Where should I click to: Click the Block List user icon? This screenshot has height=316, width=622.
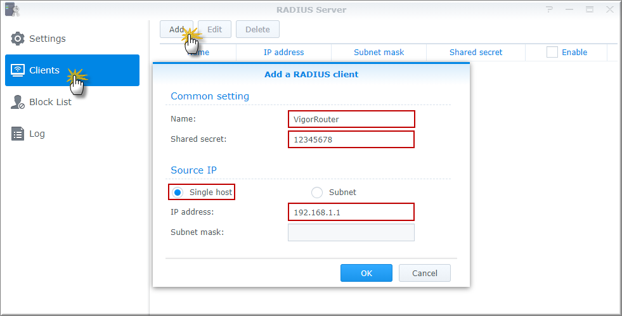[18, 102]
